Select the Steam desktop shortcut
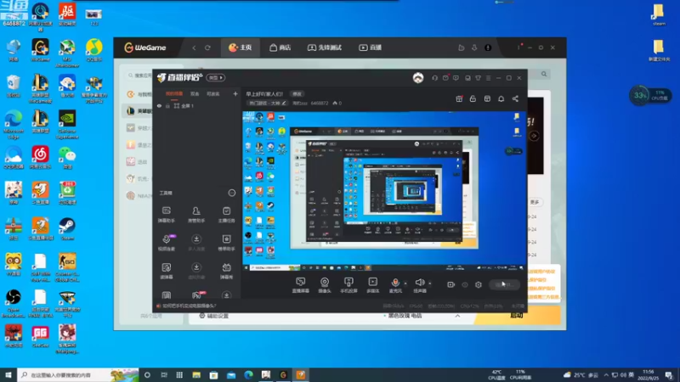The height and width of the screenshot is (382, 680). 67,229
